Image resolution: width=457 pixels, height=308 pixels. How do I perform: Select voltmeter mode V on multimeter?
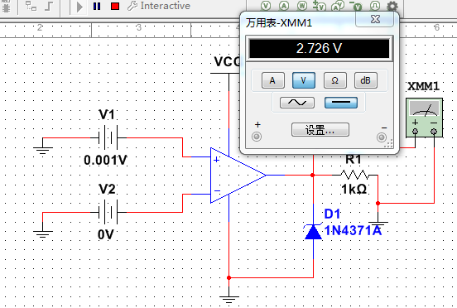303,80
